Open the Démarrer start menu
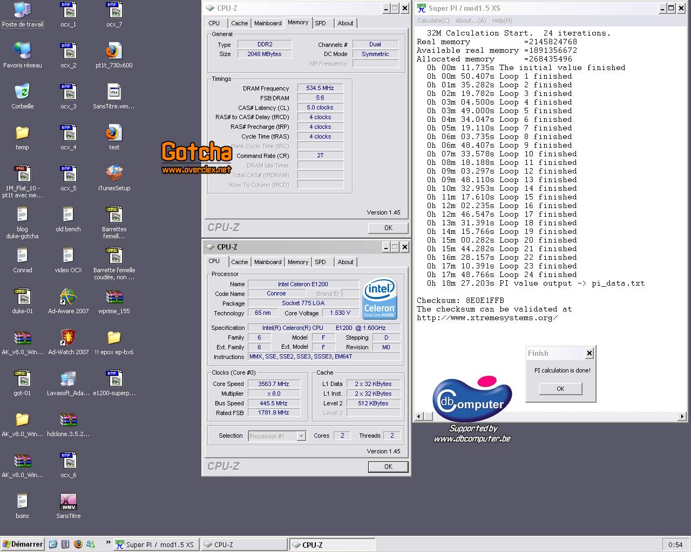 point(22,544)
